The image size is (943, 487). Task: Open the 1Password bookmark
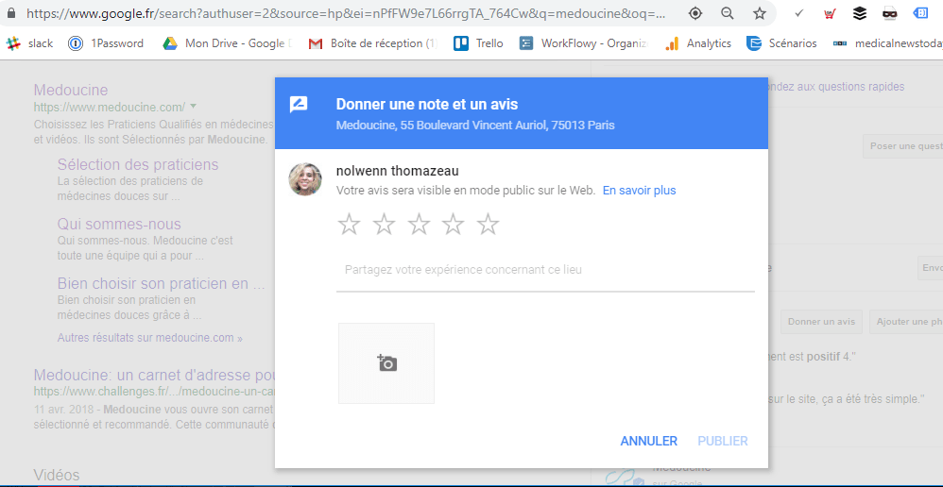click(x=106, y=43)
